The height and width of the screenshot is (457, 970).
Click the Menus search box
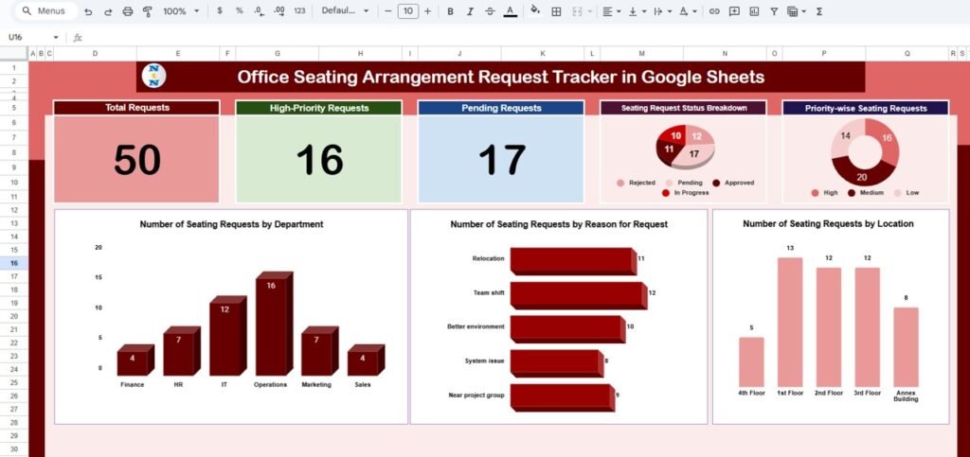tap(45, 11)
